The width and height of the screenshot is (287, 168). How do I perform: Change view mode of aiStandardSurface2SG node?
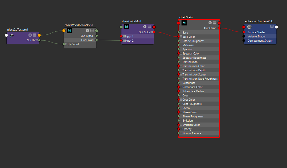coord(272,27)
